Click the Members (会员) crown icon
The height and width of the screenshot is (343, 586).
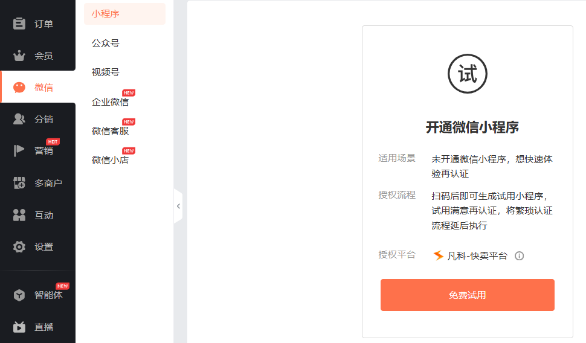click(19, 56)
